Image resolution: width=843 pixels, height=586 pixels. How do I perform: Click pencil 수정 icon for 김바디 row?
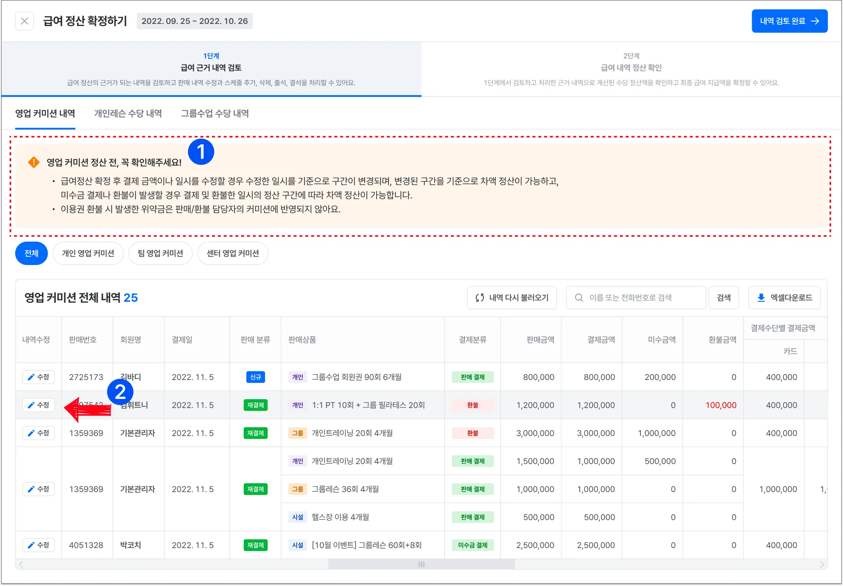[x=31, y=377]
